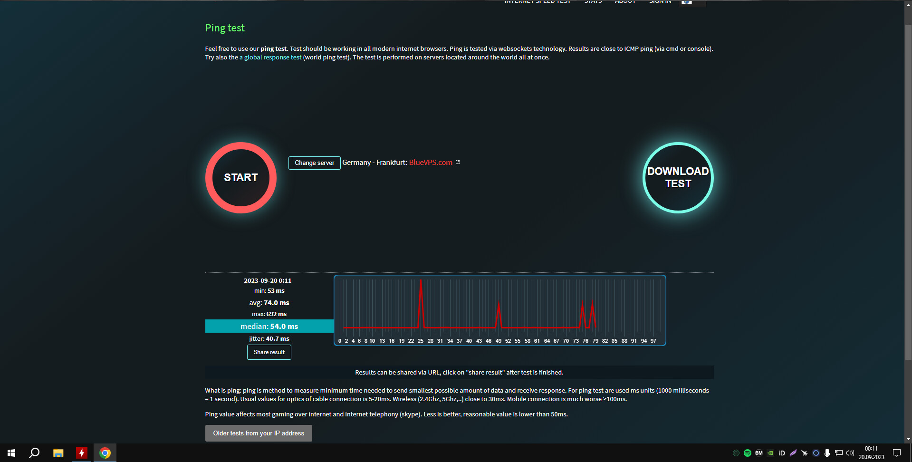
Task: Click the dark green circle tray icon
Action: point(736,453)
